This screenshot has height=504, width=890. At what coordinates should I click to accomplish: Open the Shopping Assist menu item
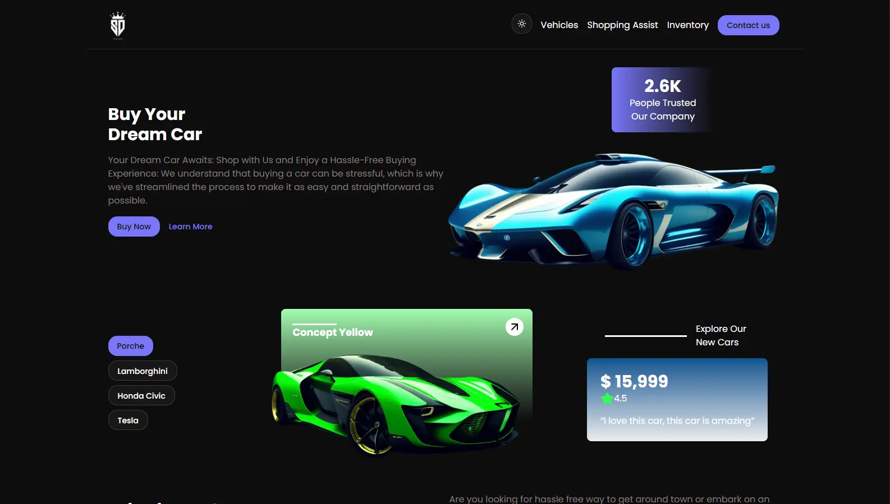622,25
